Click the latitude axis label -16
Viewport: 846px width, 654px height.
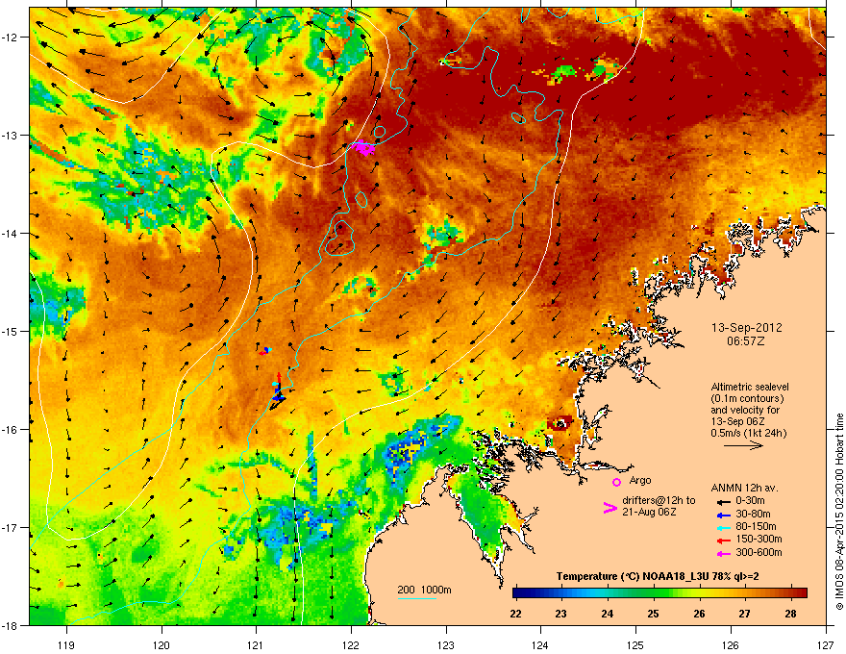11,430
